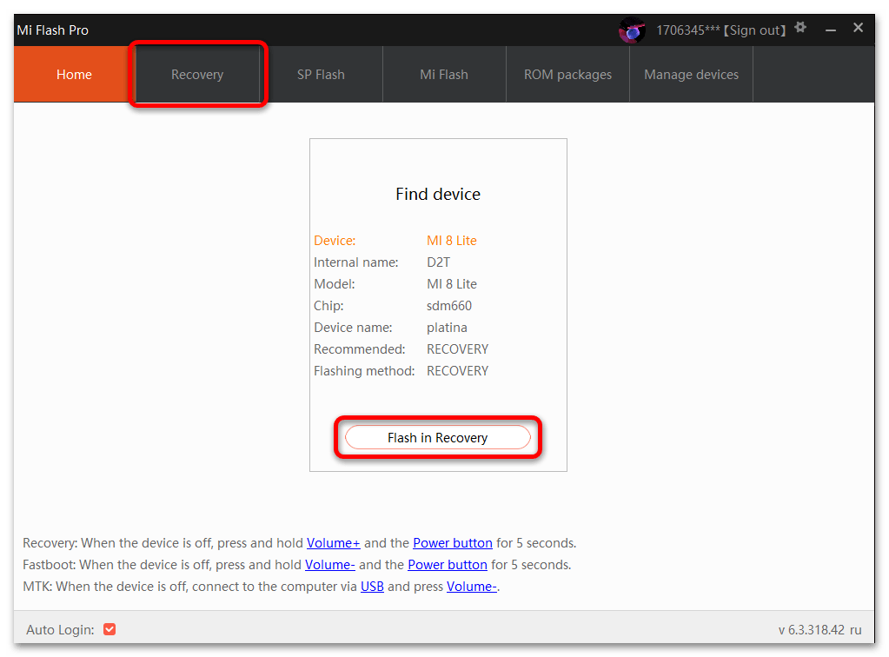This screenshot has height=657, width=889.
Task: Click the Volume- link in Fastboot hint
Action: 330,565
